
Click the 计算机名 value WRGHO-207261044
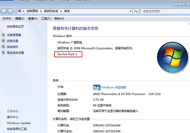click(x=107, y=125)
